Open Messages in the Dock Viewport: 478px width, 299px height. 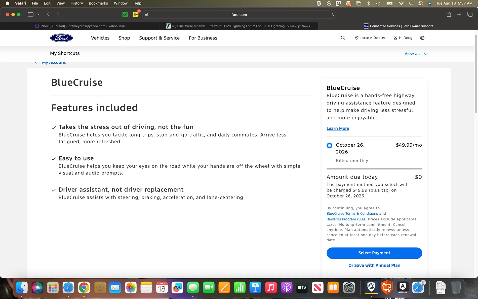point(193,287)
